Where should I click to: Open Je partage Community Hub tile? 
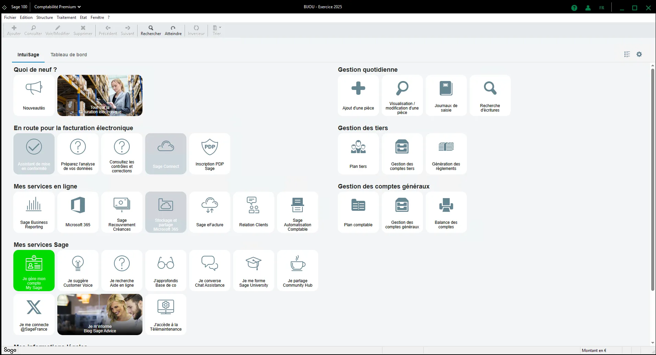[298, 271]
